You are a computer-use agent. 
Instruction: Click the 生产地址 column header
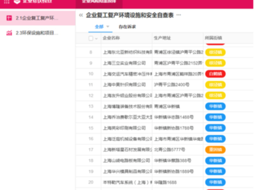162,38
